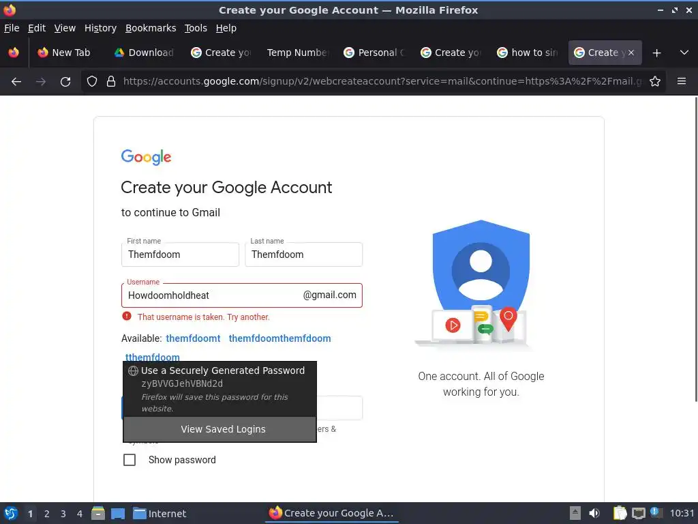Viewport: 698px width, 524px height.
Task: Close the active Create your Google Account tab
Action: click(631, 53)
